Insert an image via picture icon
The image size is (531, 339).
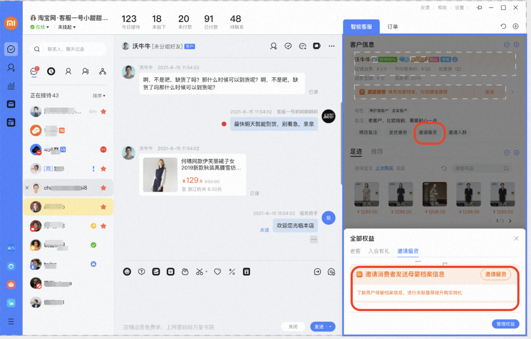(156, 272)
